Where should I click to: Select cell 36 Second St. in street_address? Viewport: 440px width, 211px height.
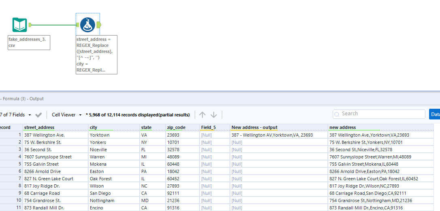point(55,150)
